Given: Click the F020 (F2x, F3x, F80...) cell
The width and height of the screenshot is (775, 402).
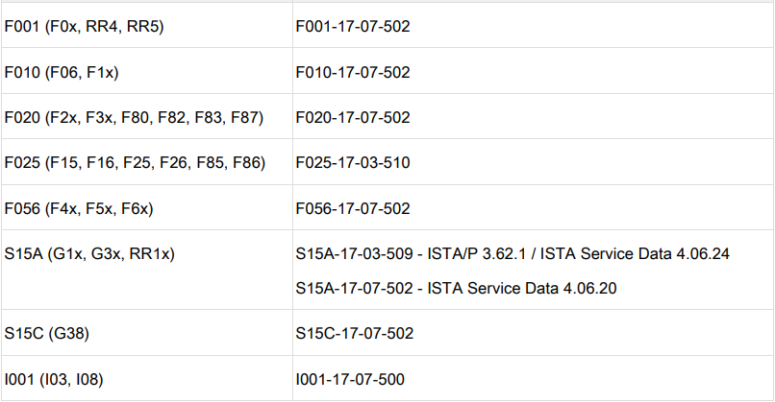Looking at the screenshot, I should 134,117.
